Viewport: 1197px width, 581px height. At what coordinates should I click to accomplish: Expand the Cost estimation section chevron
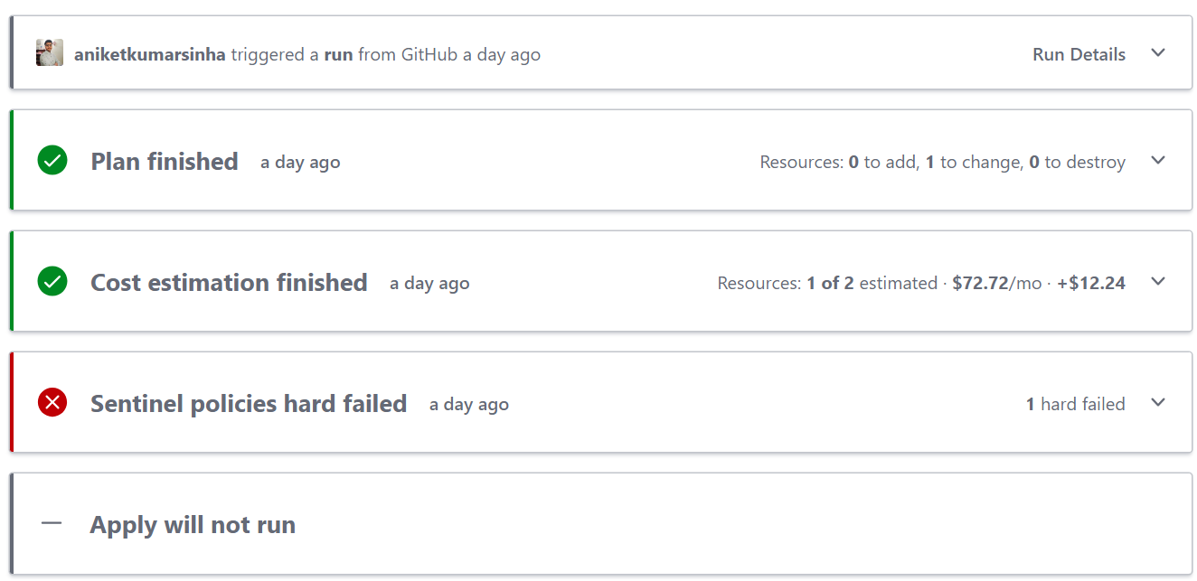coord(1158,282)
